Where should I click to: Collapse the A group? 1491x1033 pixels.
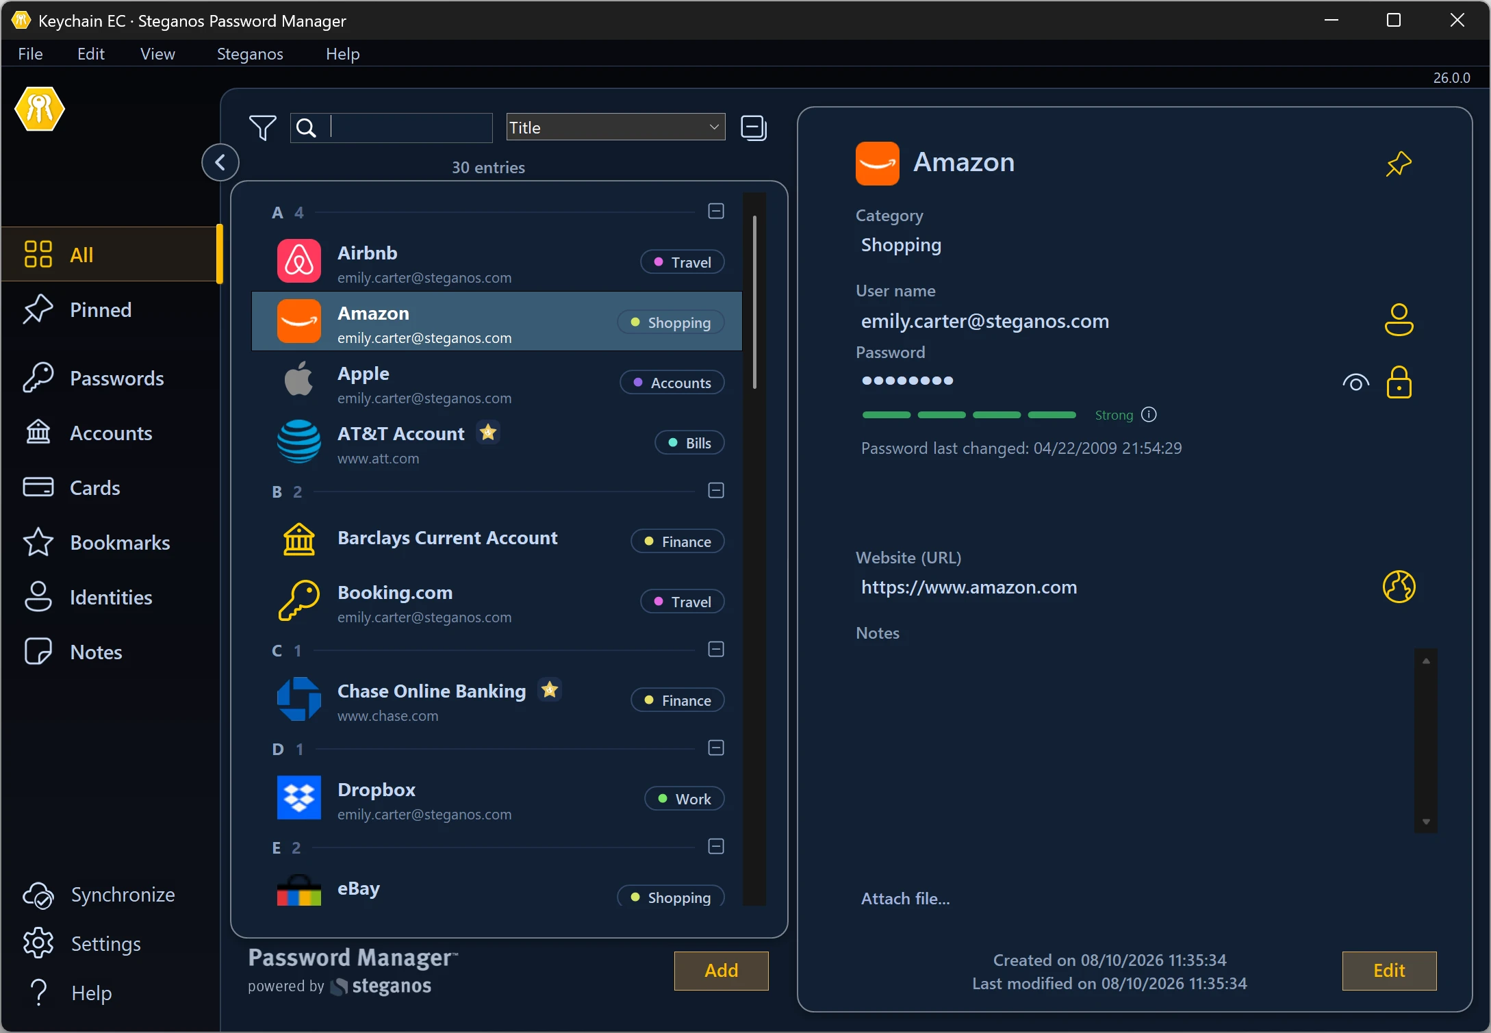[716, 212]
